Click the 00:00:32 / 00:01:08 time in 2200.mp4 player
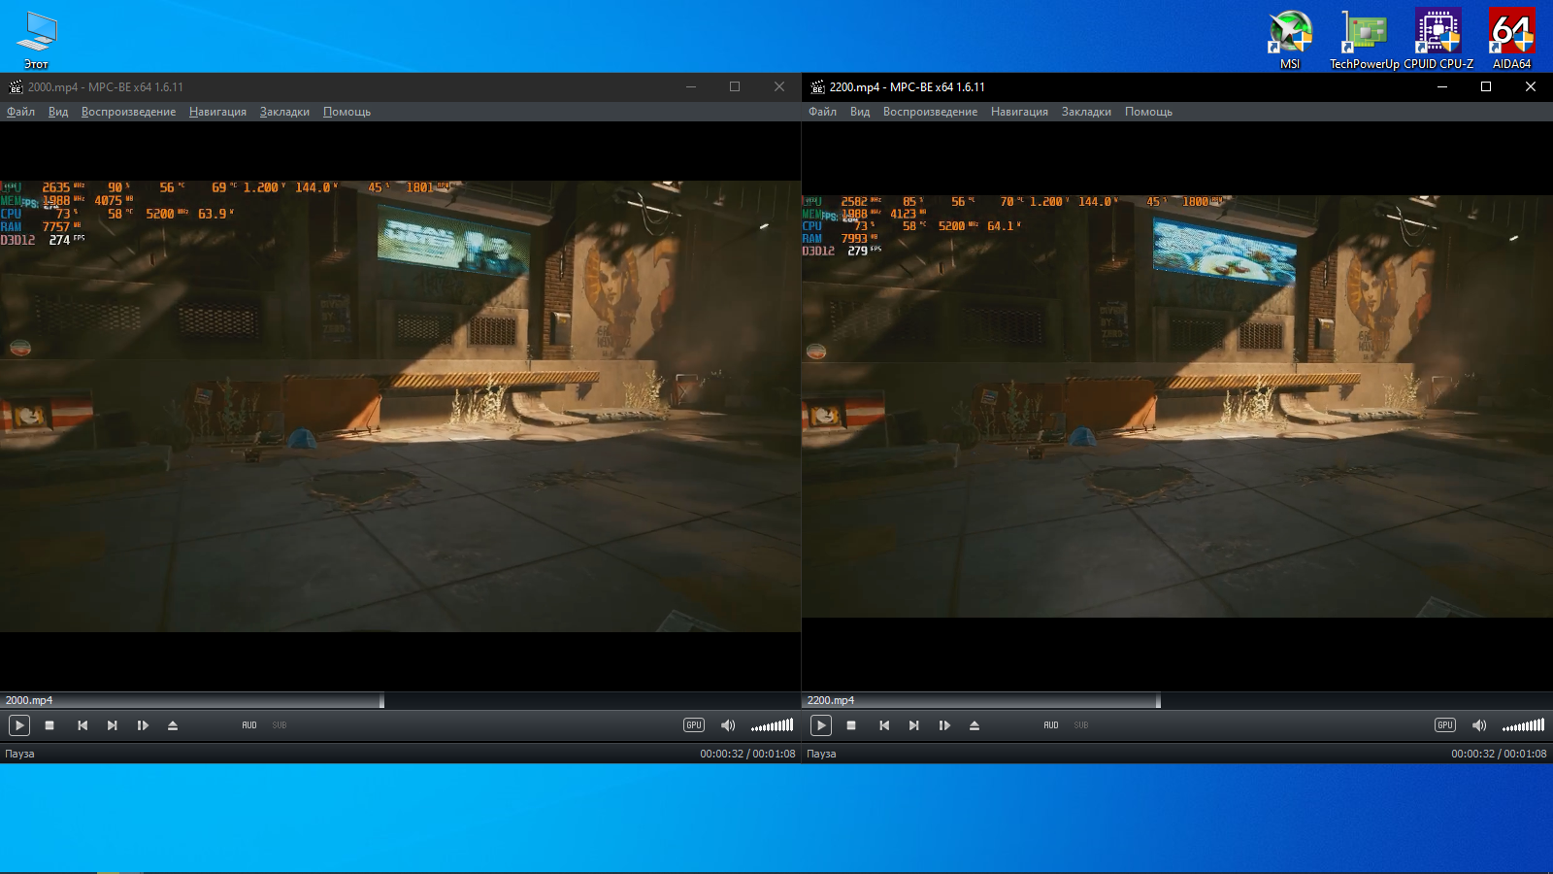This screenshot has width=1553, height=874. [x=1499, y=754]
